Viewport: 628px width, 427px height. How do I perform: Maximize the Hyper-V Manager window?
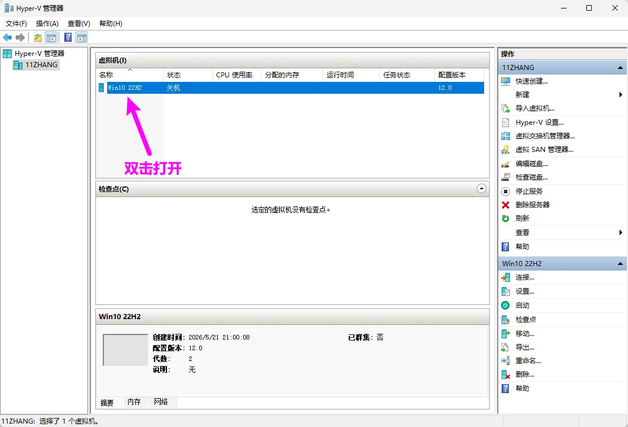click(589, 8)
